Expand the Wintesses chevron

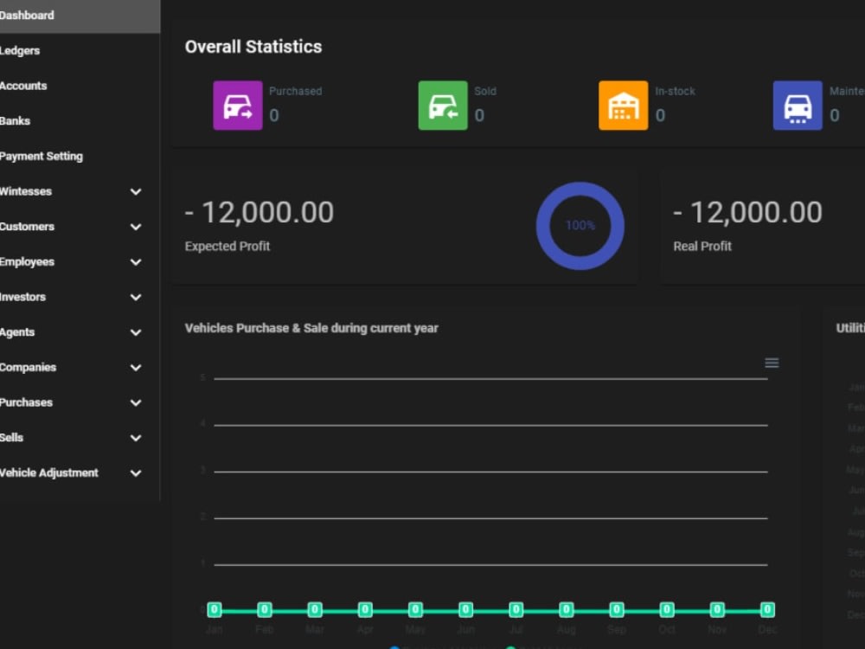tap(136, 191)
